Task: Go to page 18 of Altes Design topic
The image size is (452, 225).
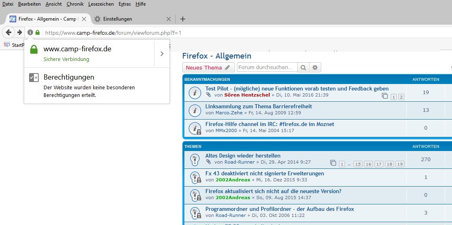Action: click(389, 164)
